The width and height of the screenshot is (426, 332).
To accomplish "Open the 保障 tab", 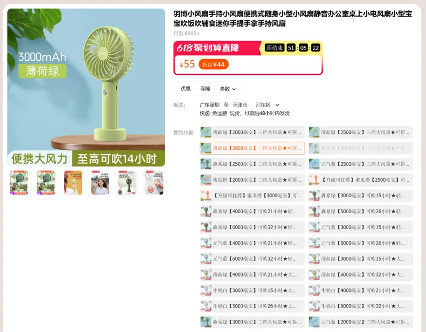I will [x=205, y=88].
